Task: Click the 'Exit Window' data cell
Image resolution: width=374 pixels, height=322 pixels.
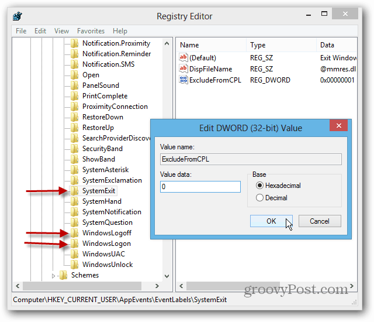Action: 338,58
